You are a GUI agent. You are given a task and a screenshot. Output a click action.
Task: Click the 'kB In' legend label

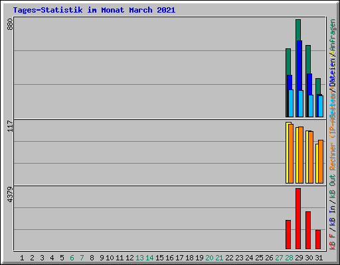point(333,215)
